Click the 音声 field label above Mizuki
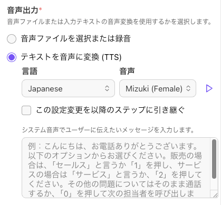221x205 pixels. (127, 71)
